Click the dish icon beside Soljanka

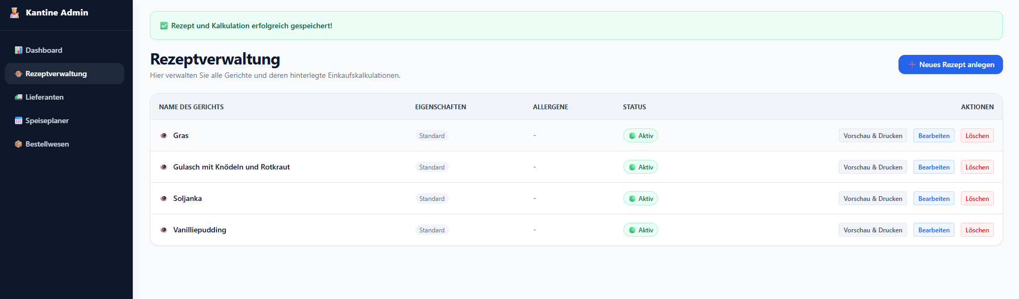164,198
